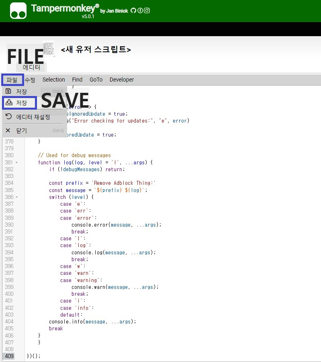Click 'case 'warning':' code line
Screen dimensions: 321x362
(x=81, y=280)
